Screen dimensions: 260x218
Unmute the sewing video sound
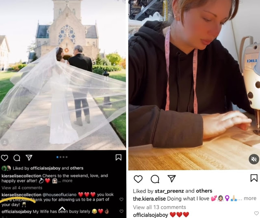pos(254,159)
